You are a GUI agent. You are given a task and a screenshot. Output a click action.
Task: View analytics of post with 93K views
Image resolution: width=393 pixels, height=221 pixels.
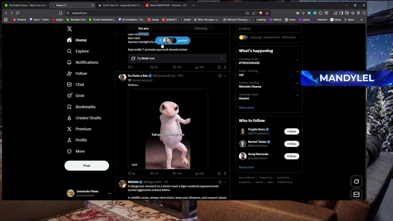tap(199, 173)
